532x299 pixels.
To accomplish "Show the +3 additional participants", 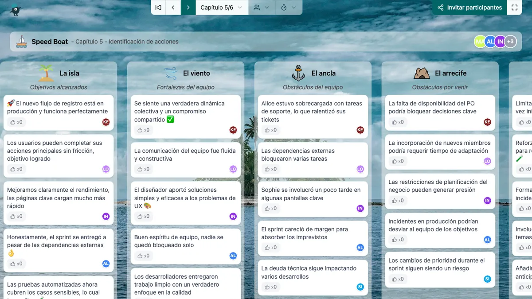I will click(x=511, y=42).
